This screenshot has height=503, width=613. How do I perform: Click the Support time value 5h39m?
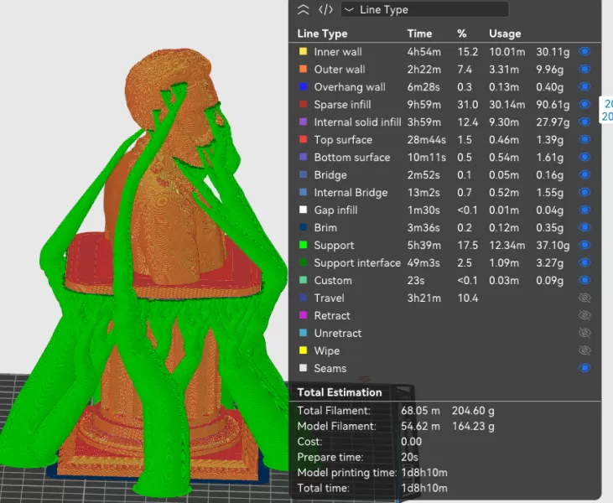click(423, 245)
